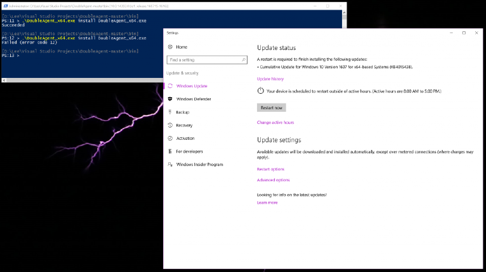This screenshot has height=272, width=486.
Task: Open the Recovery section
Action: 184,125
